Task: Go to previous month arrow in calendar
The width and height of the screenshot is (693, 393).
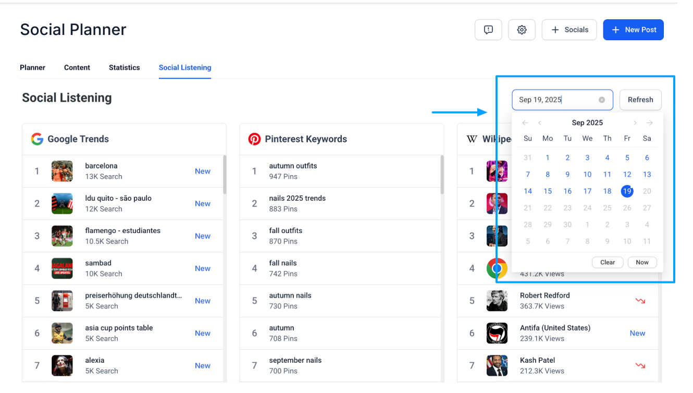Action: click(x=540, y=123)
